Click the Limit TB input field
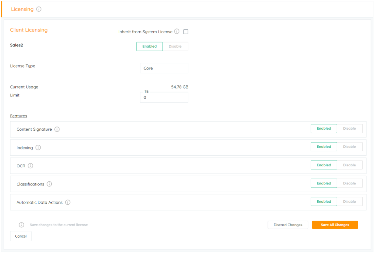 point(164,97)
